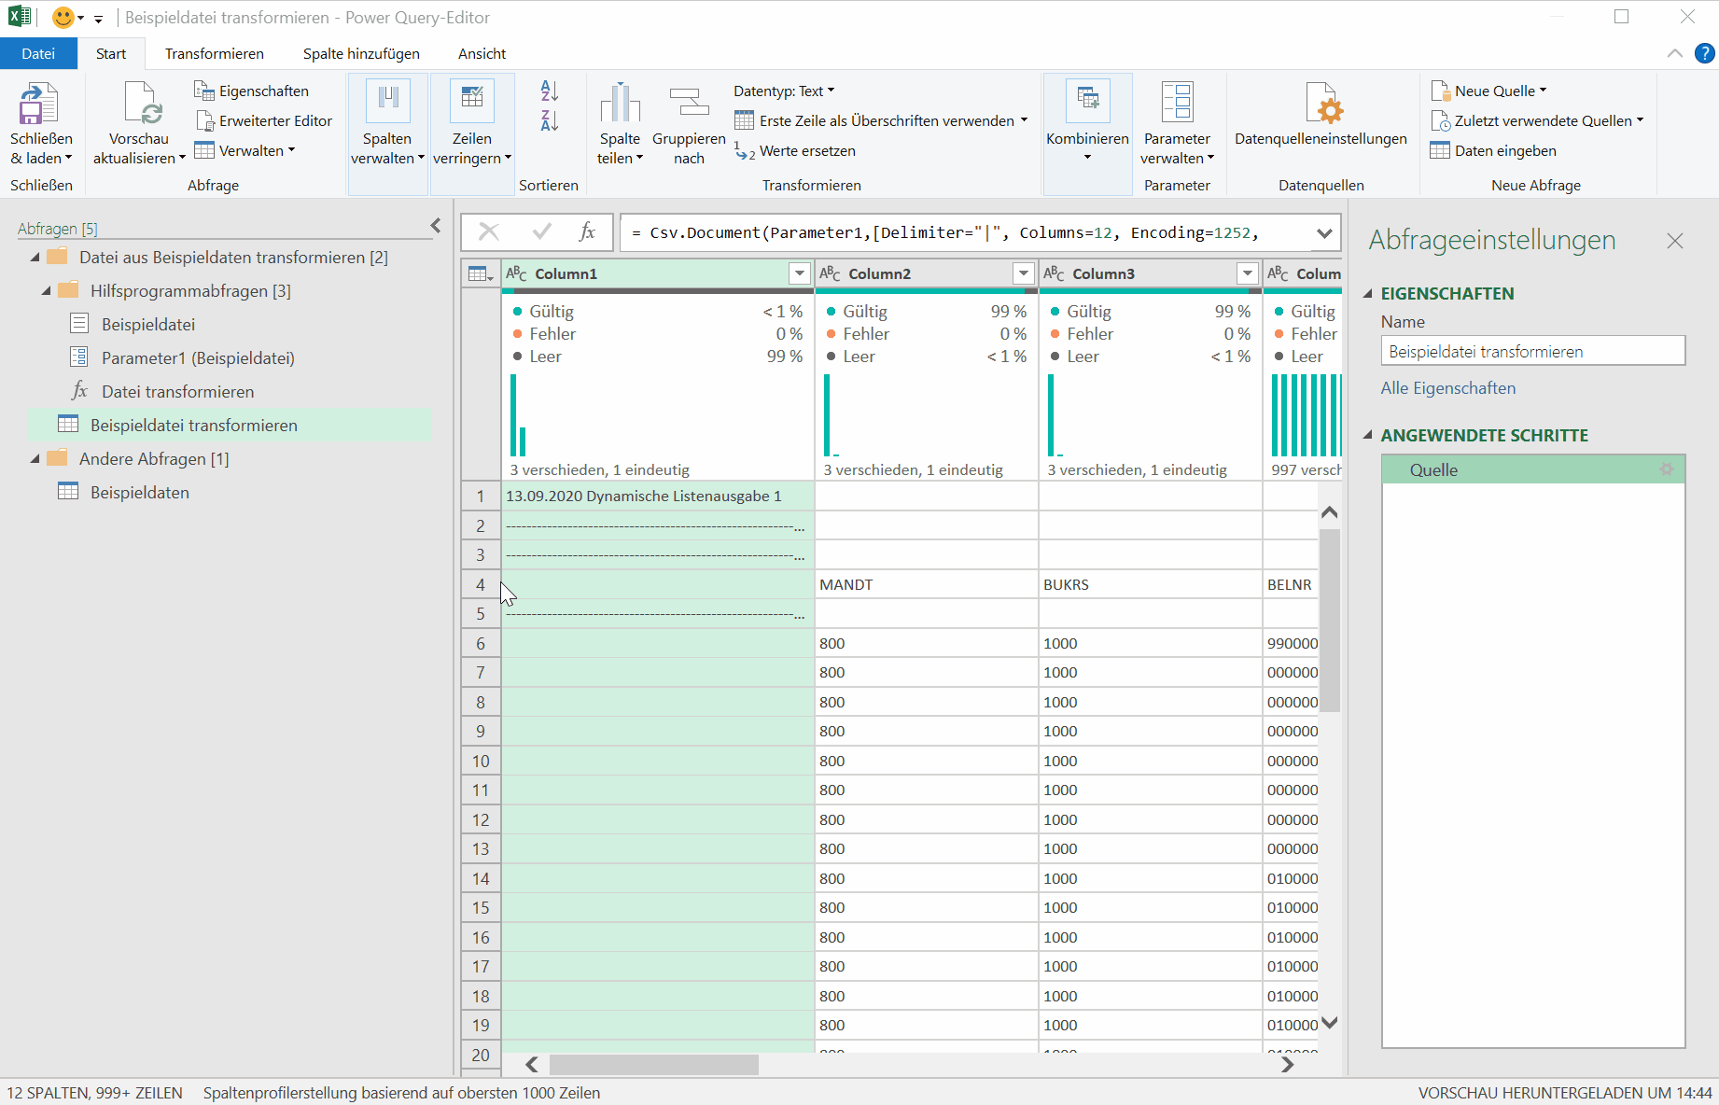
Task: Click the Vorschau aktualisieren icon
Action: [140, 104]
